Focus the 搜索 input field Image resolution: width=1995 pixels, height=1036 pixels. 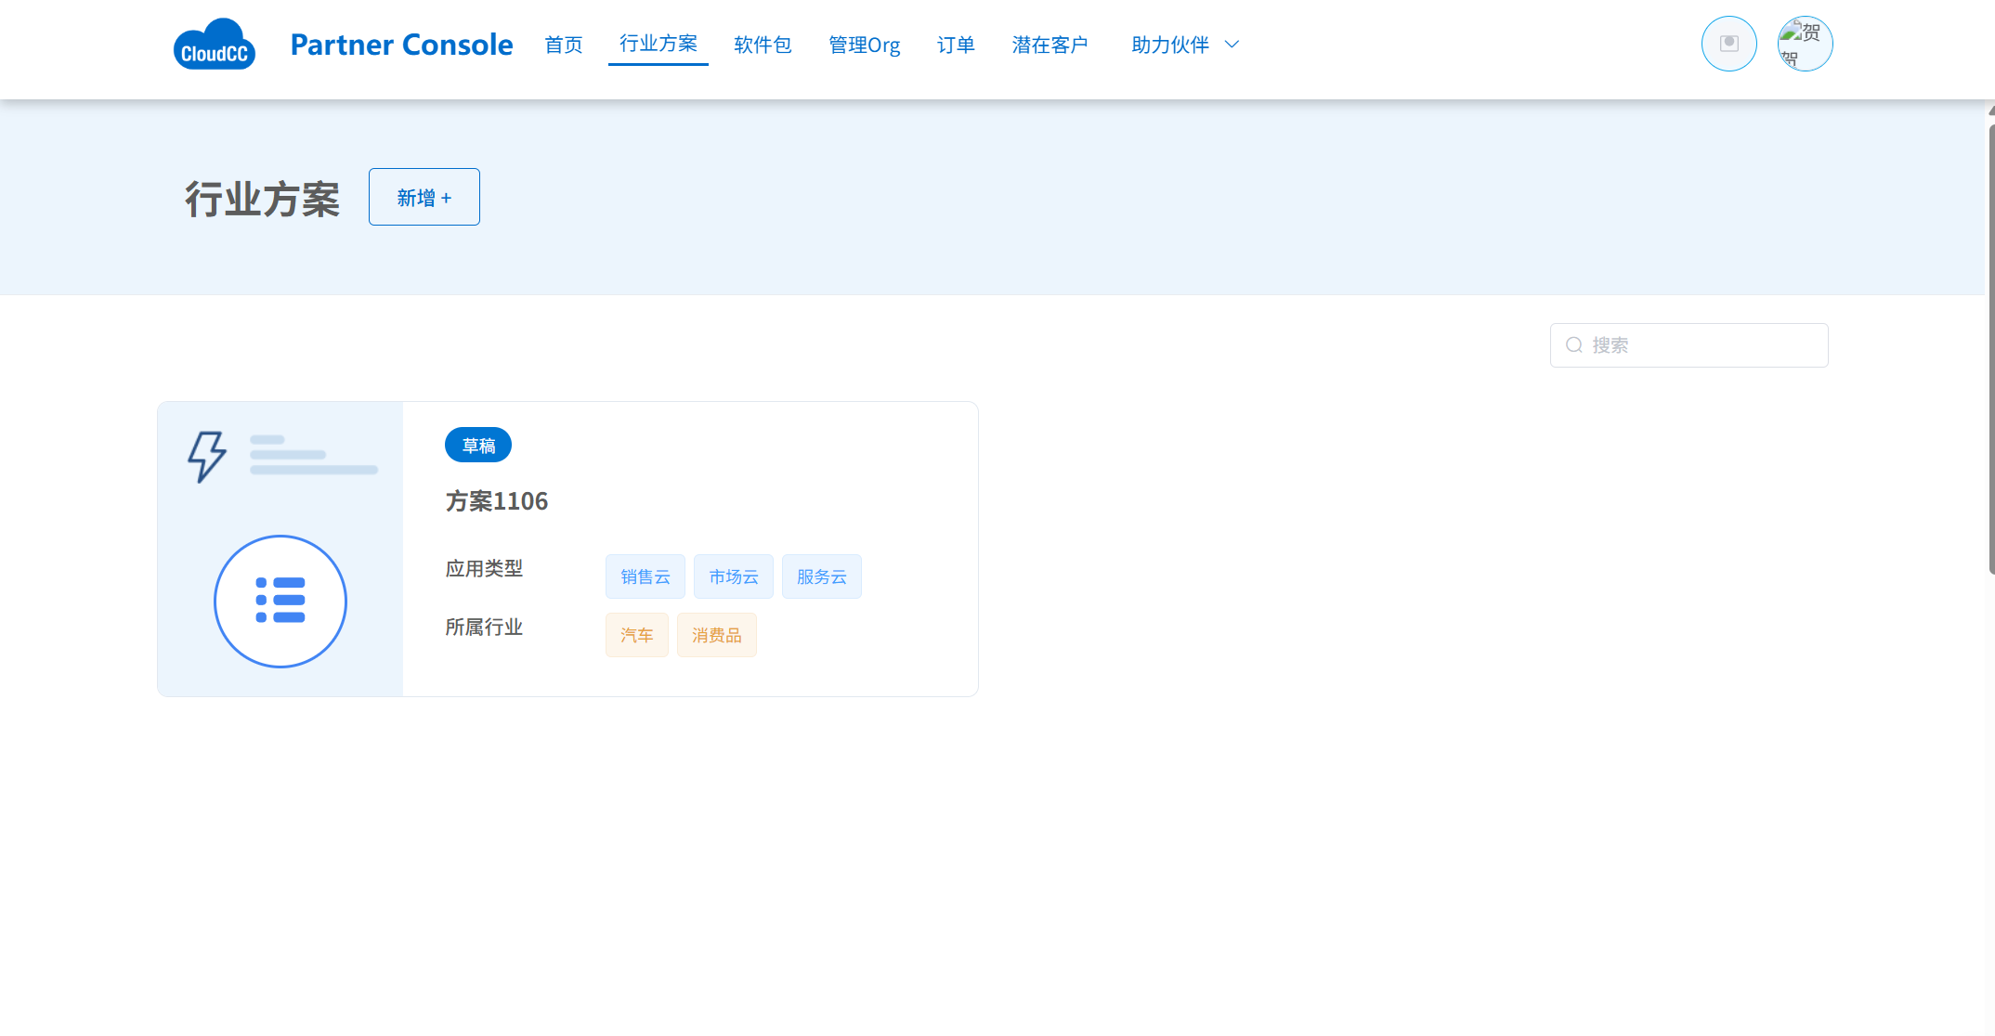click(x=1704, y=345)
